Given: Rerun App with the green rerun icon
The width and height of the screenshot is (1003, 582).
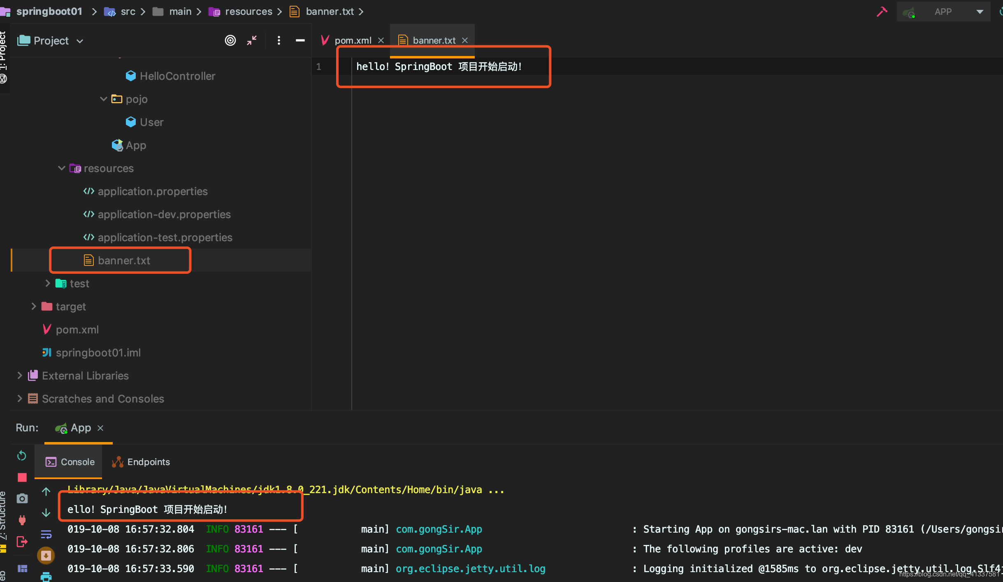Looking at the screenshot, I should pos(22,456).
